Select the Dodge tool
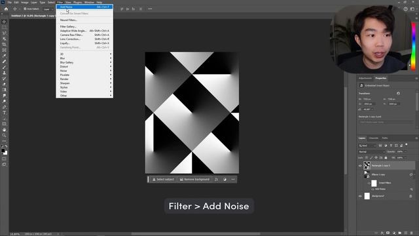The height and width of the screenshot is (236, 419). coord(4,101)
